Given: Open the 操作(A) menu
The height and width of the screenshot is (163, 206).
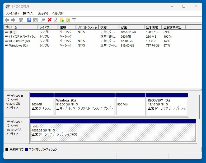Looking at the screenshot, I should [28, 13].
